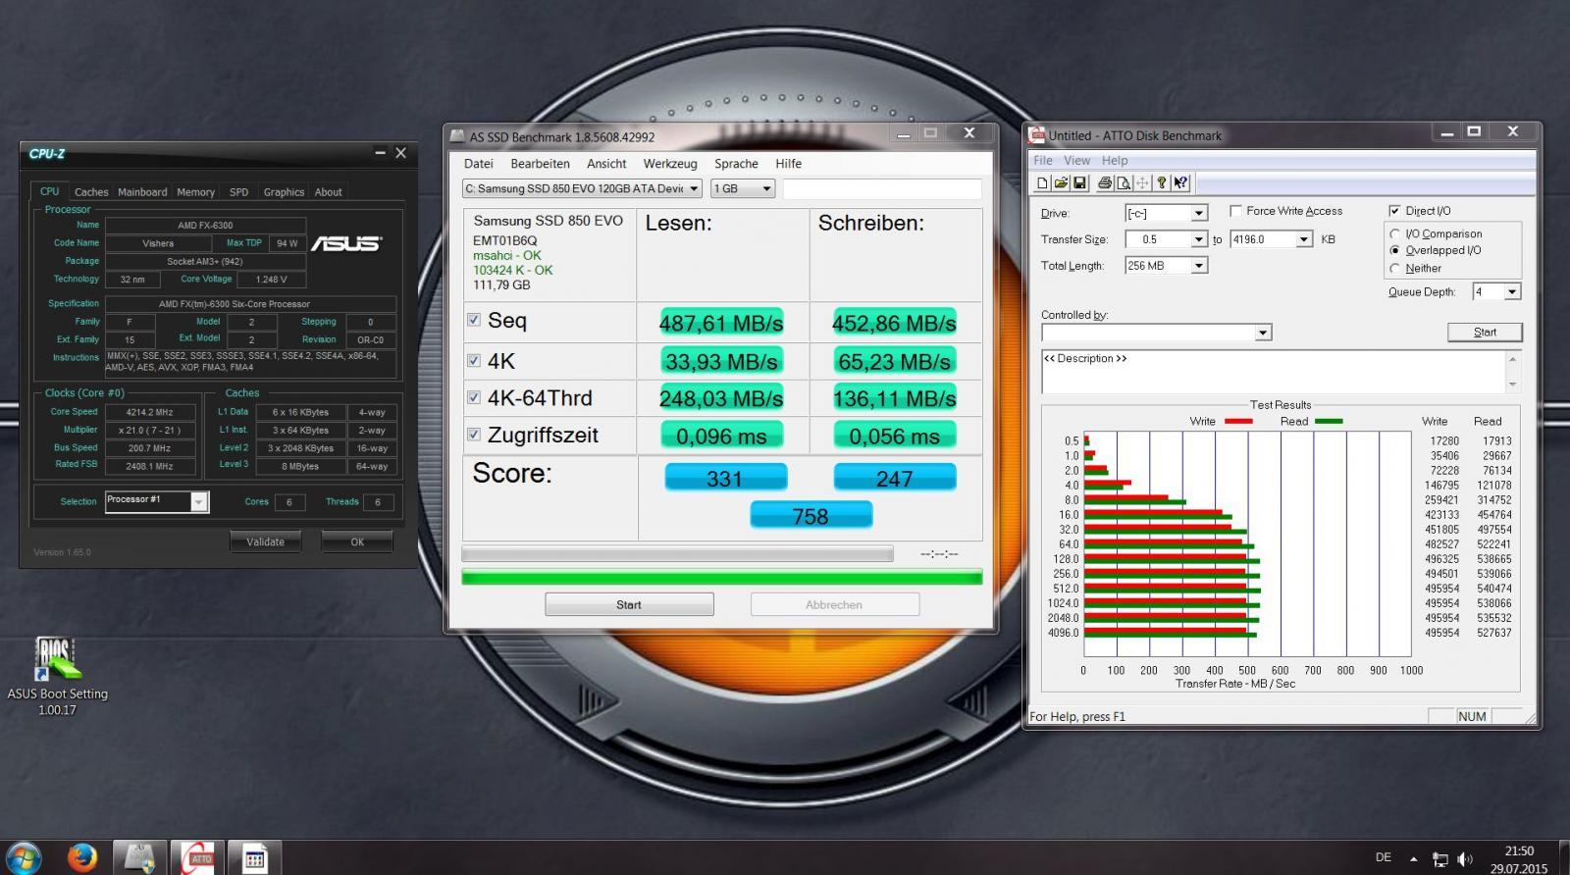Open the Bearbeiten menu in AS SSD
Viewport: 1570px width, 875px height.
point(540,164)
